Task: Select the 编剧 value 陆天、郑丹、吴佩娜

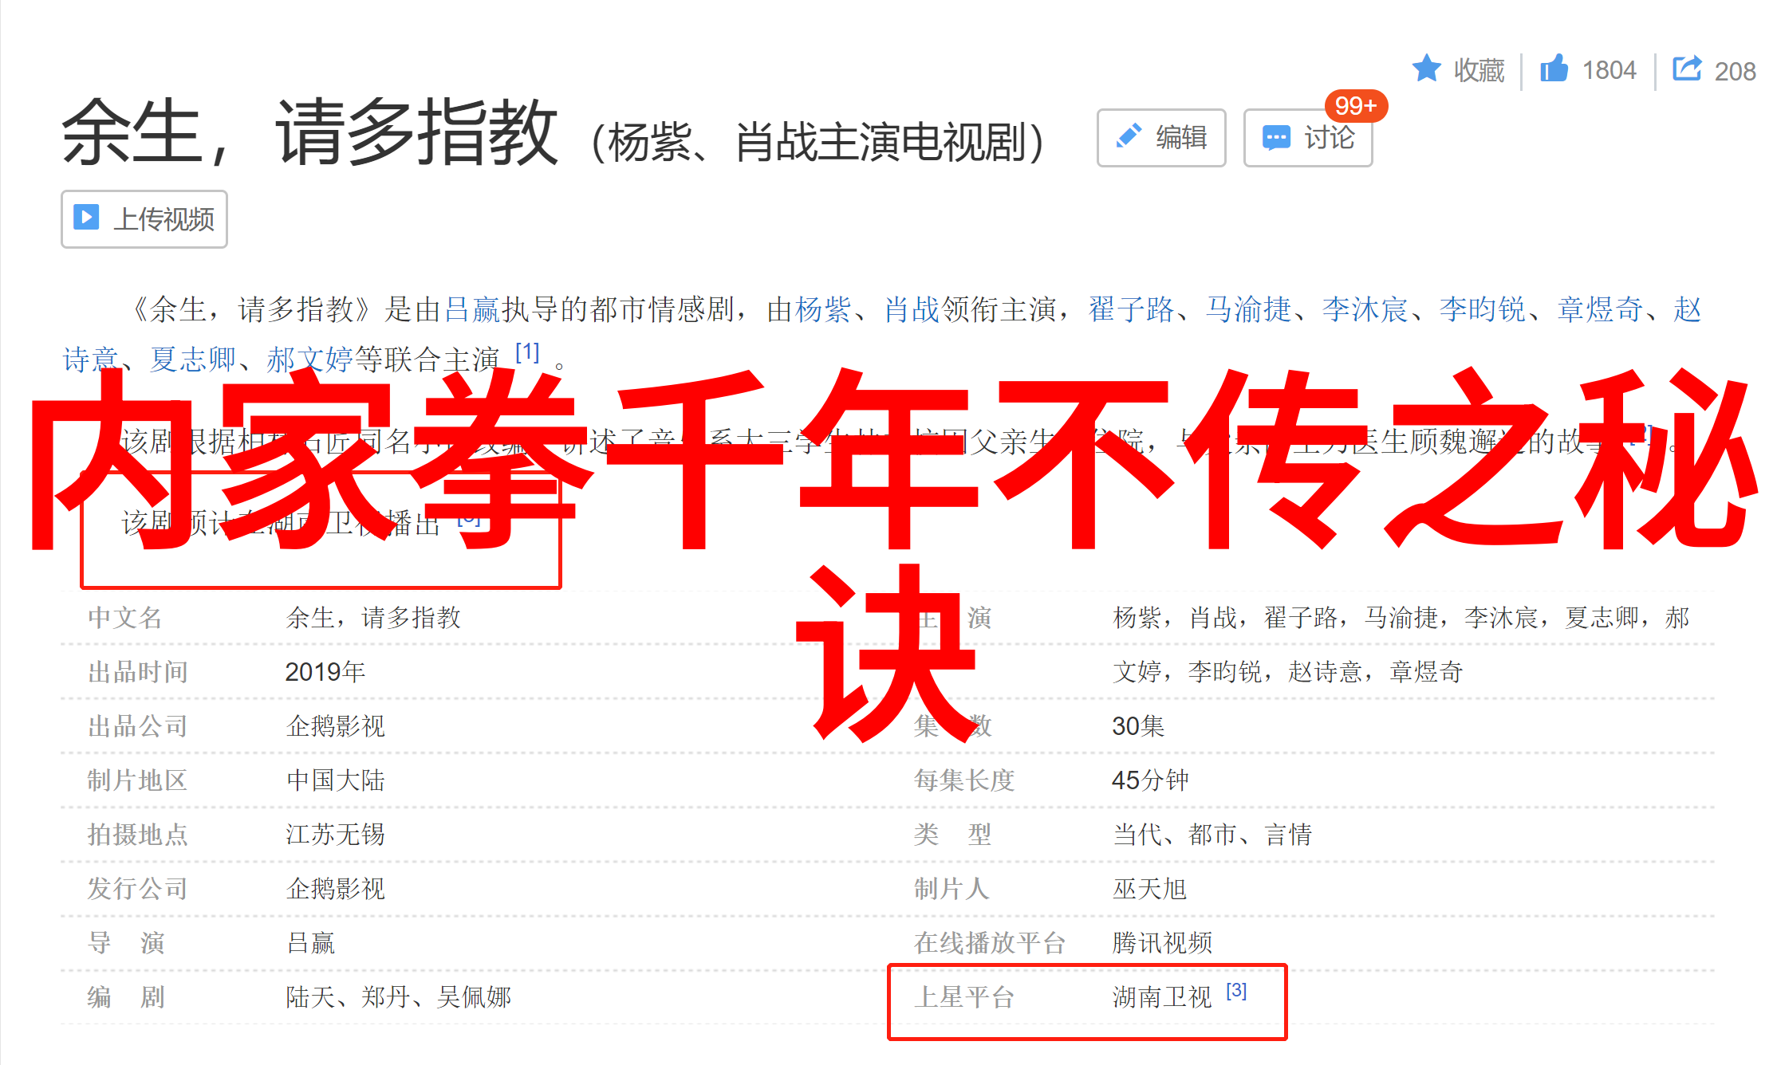Action: point(398,997)
